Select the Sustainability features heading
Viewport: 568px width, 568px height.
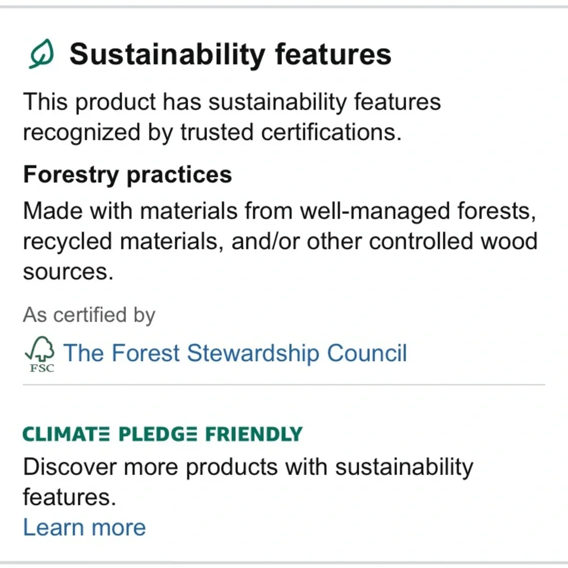[231, 55]
